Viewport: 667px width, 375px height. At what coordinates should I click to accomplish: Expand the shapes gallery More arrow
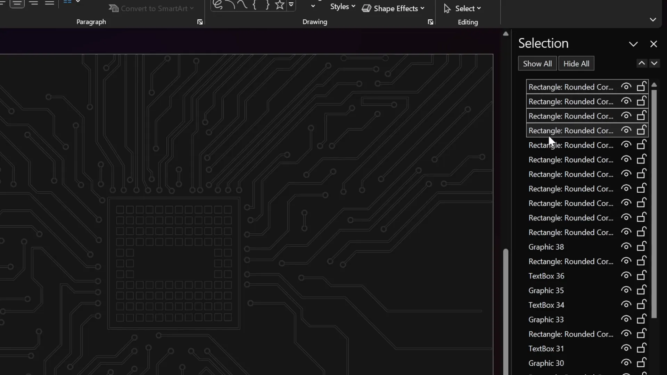pyautogui.click(x=291, y=5)
